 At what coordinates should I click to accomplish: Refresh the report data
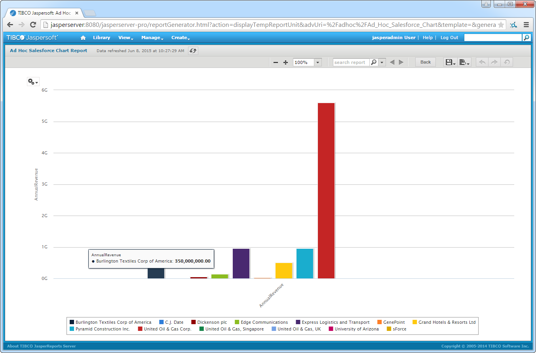193,51
